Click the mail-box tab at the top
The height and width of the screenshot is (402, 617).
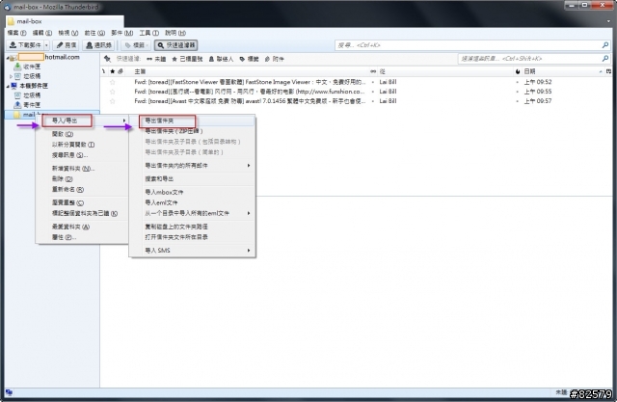pyautogui.click(x=65, y=21)
